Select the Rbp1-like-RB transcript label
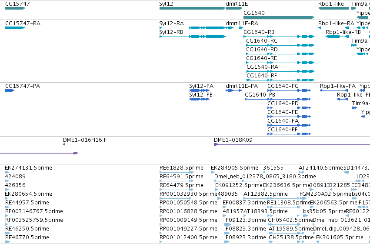The width and height of the screenshot is (370, 244). pyautogui.click(x=343, y=32)
